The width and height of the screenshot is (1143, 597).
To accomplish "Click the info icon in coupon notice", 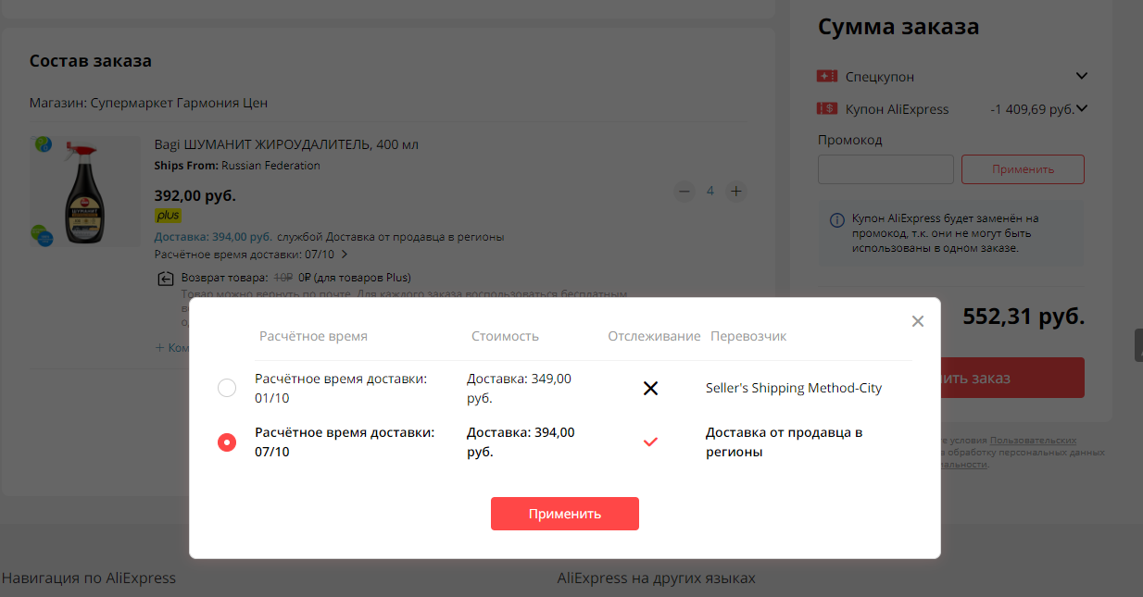I will [836, 219].
